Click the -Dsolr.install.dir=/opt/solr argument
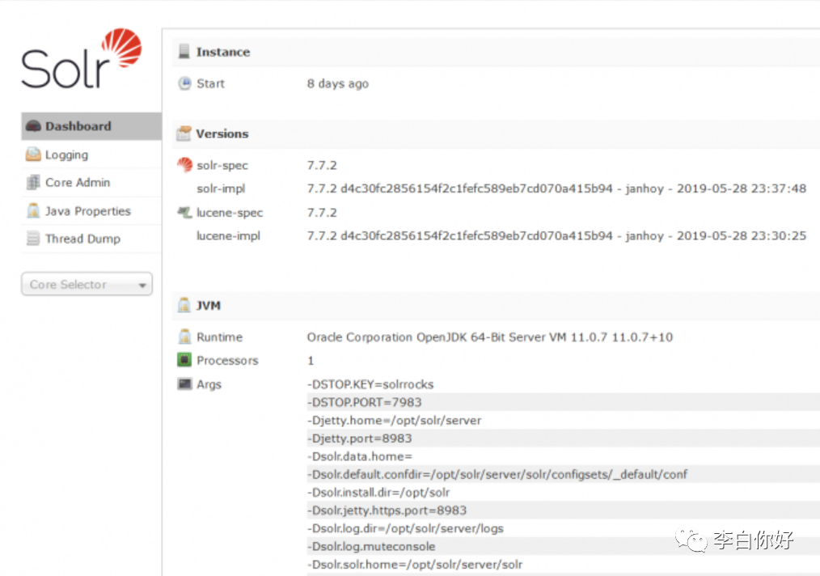Image resolution: width=820 pixels, height=576 pixels. point(378,493)
